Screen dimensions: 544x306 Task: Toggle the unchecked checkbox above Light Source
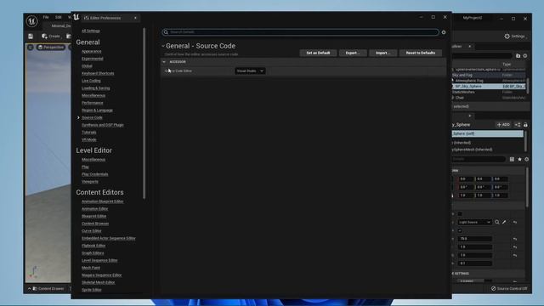(460, 213)
